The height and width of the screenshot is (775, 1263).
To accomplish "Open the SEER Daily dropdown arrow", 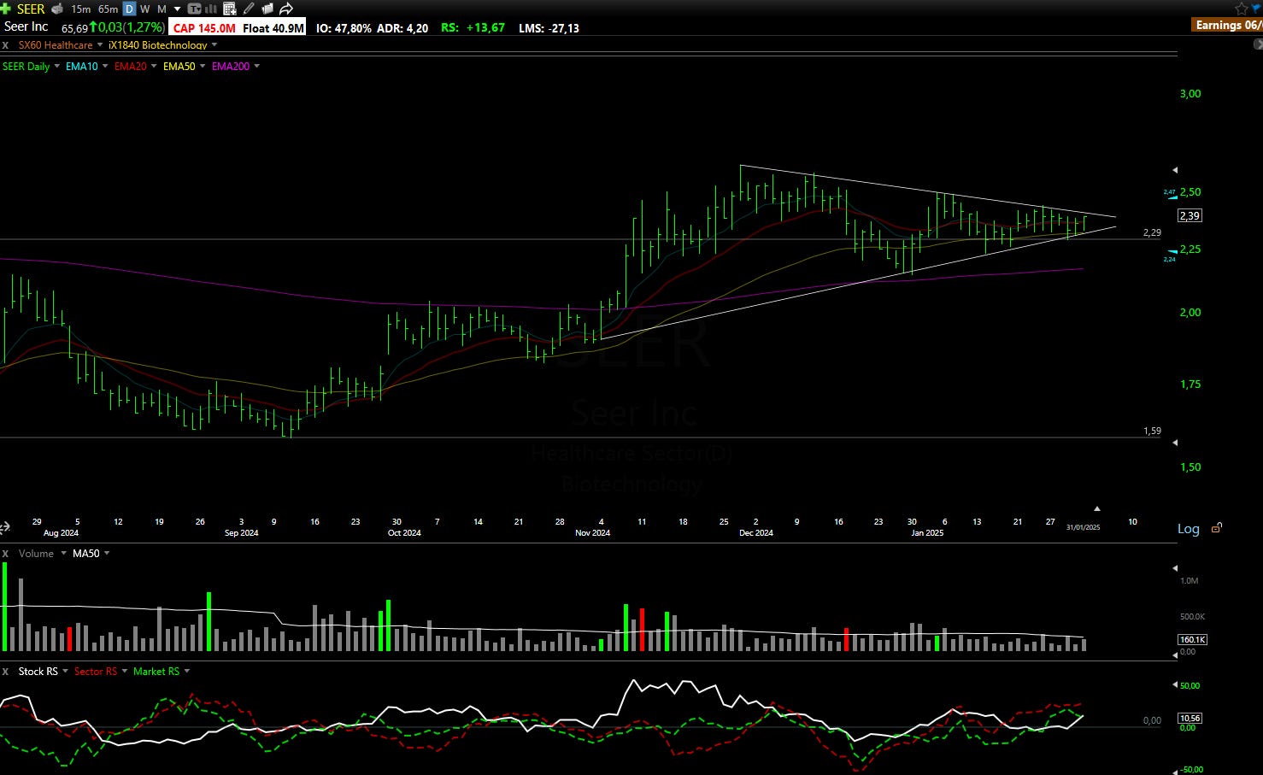I will (x=57, y=66).
